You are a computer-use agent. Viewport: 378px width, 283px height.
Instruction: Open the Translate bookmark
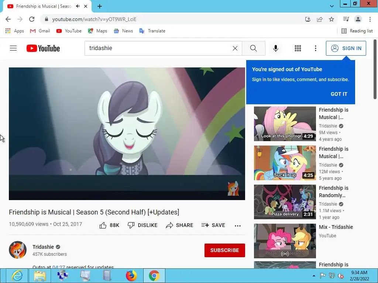tap(152, 31)
